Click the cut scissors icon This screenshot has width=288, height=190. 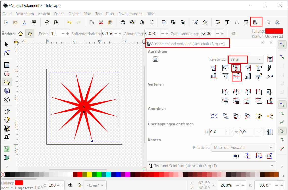coord(101,22)
